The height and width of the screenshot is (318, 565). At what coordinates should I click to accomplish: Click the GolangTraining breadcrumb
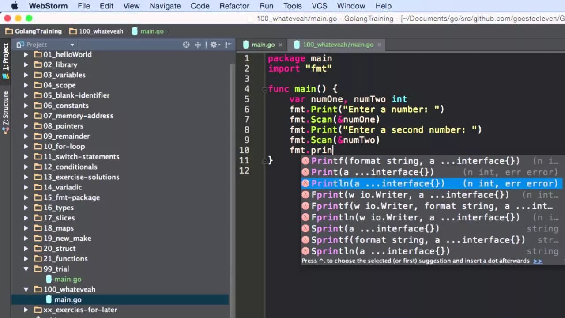34,31
